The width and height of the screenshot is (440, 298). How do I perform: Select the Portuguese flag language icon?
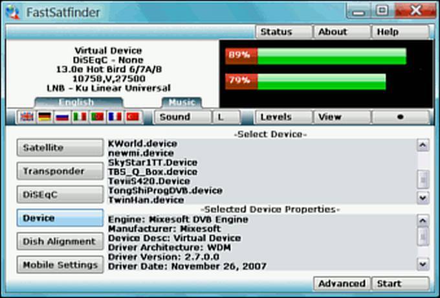point(97,117)
